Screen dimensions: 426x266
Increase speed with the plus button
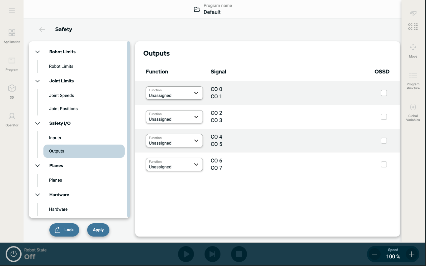(x=411, y=254)
